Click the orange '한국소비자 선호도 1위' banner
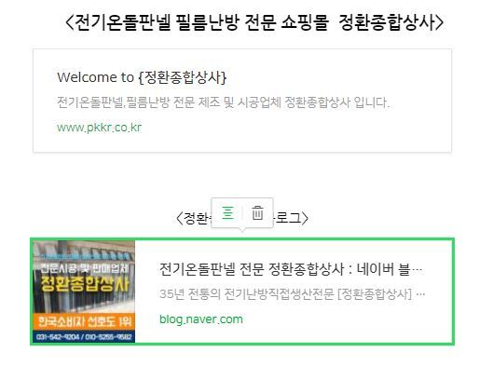Image resolution: width=493 pixels, height=380 pixels. [84, 321]
